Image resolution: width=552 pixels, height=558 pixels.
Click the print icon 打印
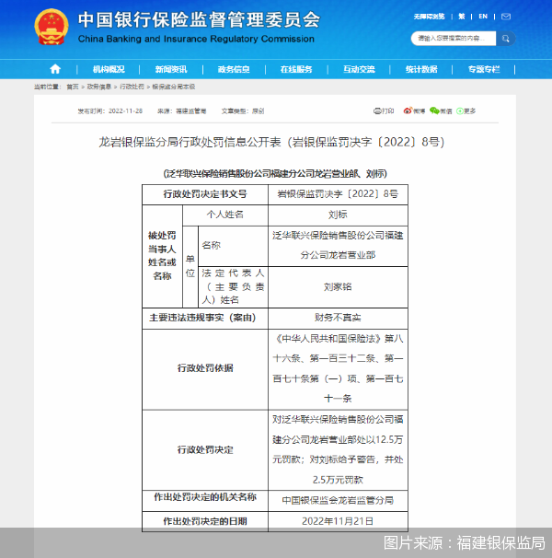click(384, 111)
